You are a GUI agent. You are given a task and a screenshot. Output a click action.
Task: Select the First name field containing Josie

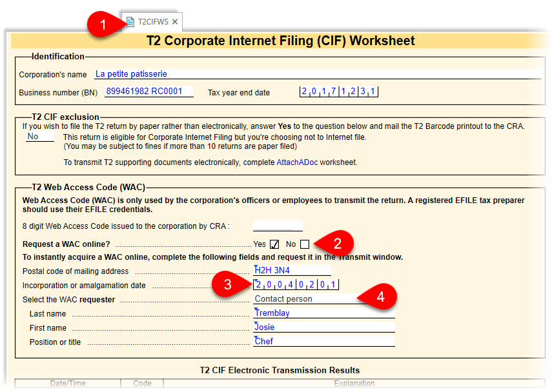tap(323, 327)
